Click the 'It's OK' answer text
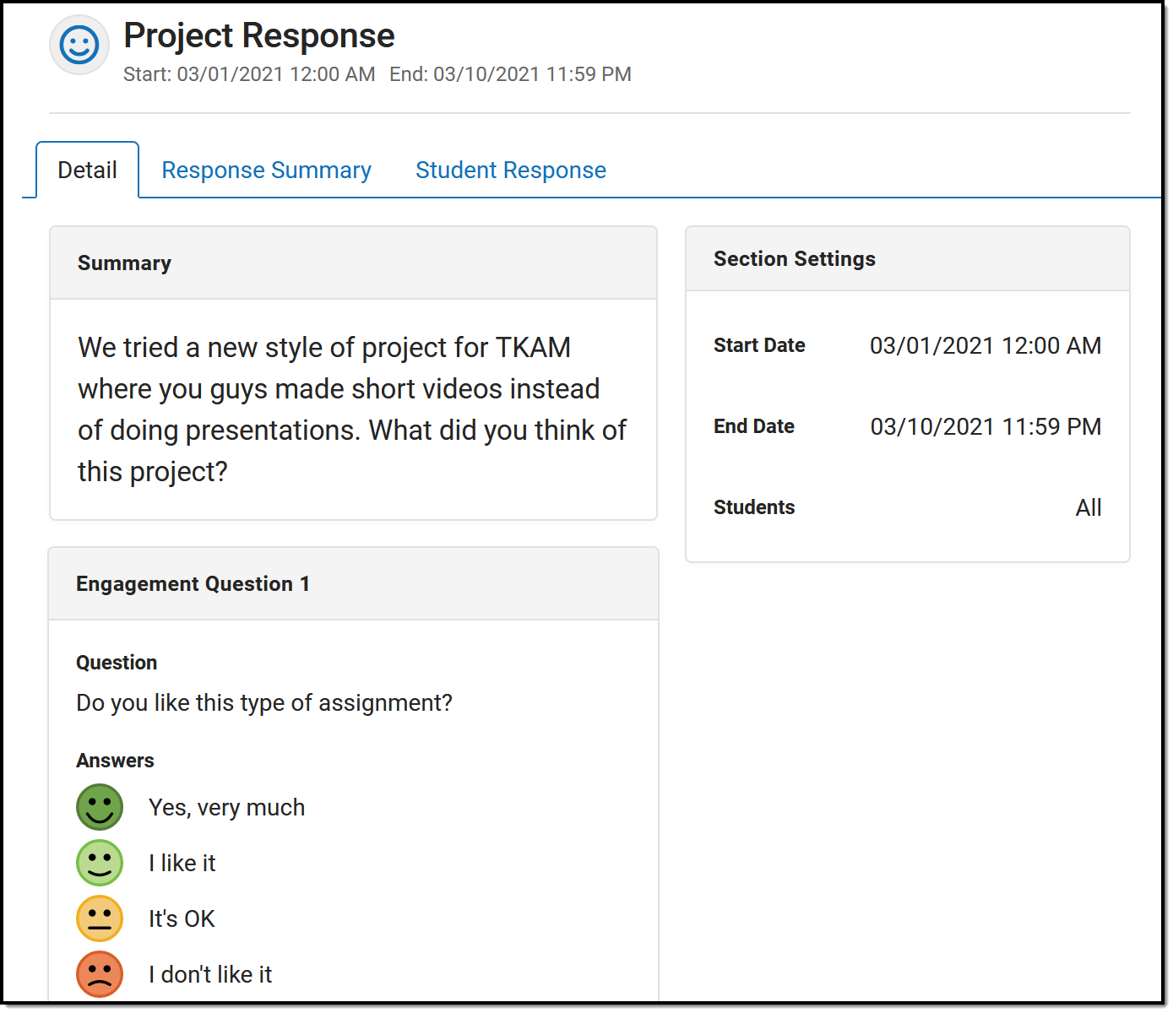This screenshot has width=1173, height=1013. (x=182, y=918)
